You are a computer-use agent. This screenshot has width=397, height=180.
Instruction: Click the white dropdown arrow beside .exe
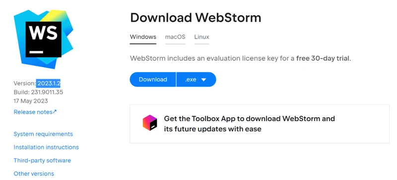pos(204,80)
